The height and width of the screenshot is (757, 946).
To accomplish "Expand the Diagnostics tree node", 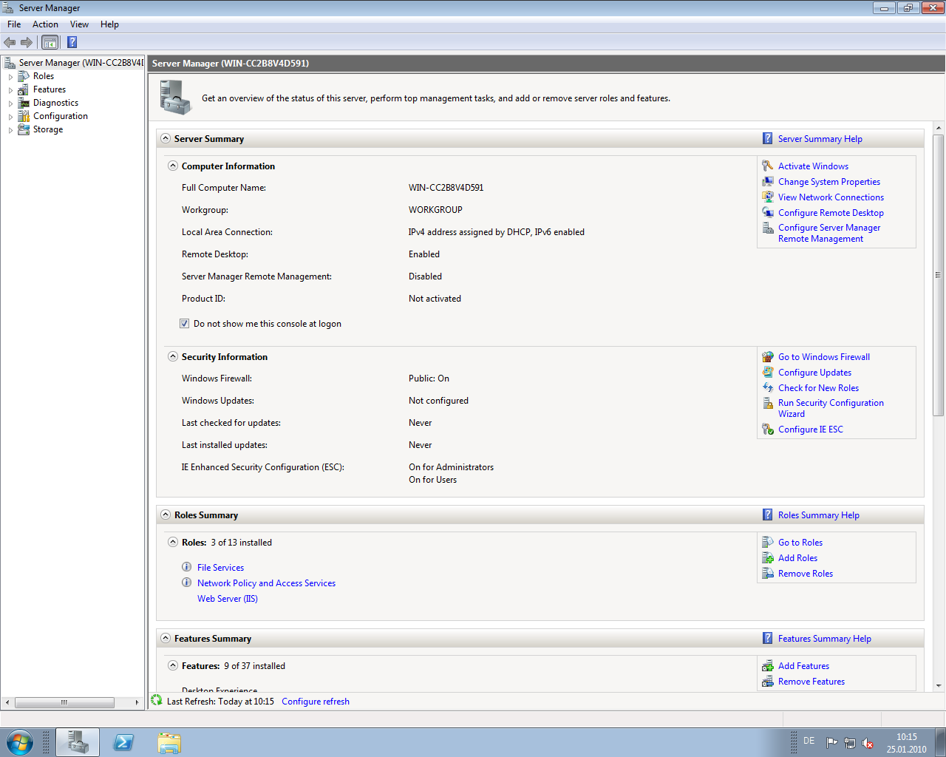I will point(10,103).
